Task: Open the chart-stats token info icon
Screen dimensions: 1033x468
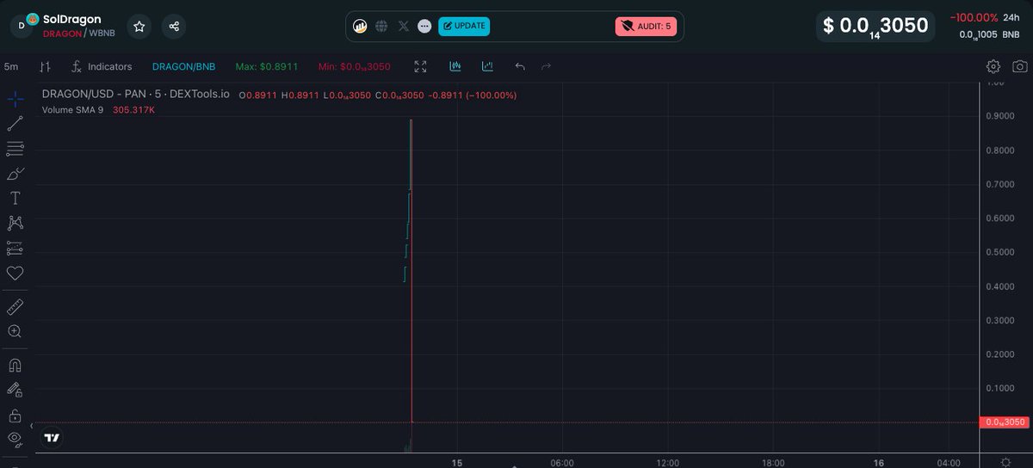Action: [x=361, y=26]
